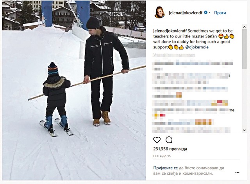This screenshot has width=250, height=184.
Task: Open comments via speech bubble icon
Action: coord(169,140)
